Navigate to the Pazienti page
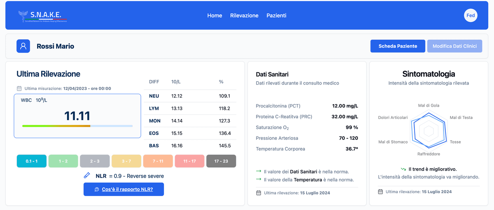 [276, 16]
